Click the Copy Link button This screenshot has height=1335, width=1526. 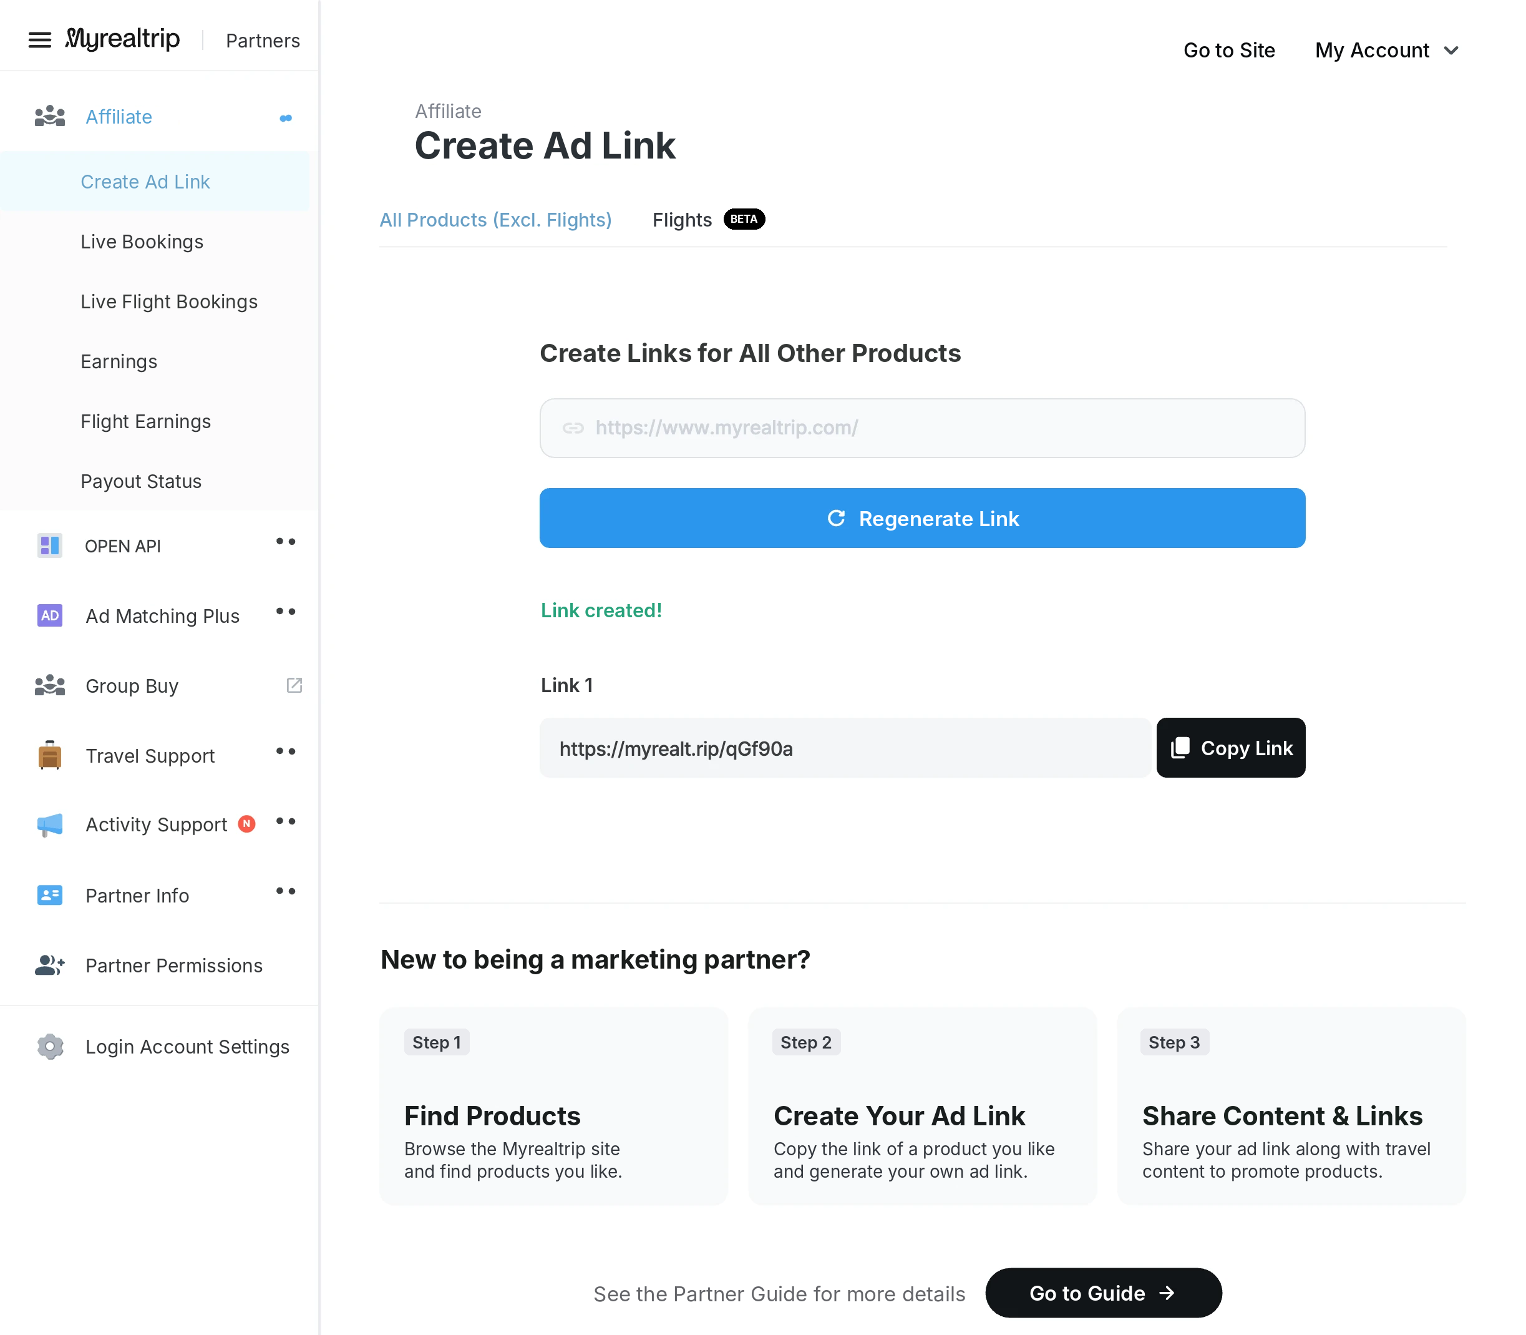point(1230,747)
